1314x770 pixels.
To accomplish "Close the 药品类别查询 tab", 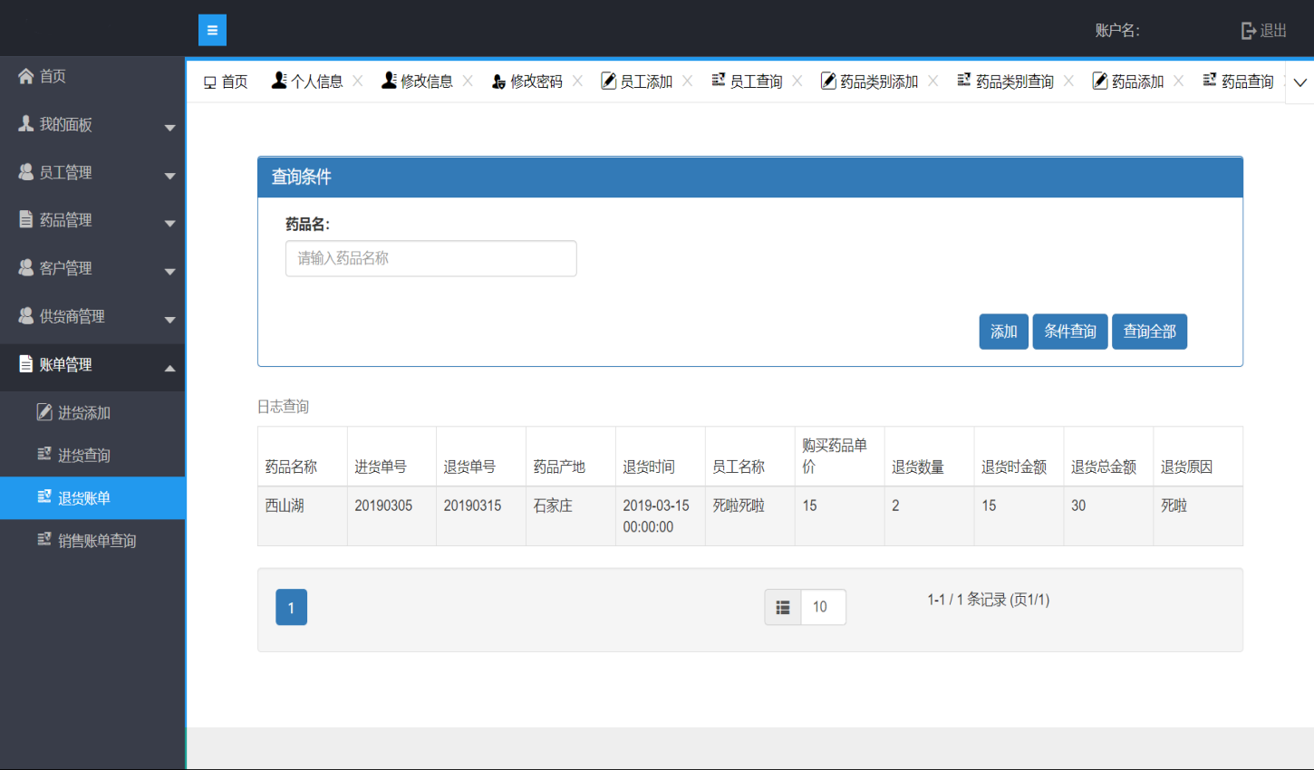I will click(1069, 81).
